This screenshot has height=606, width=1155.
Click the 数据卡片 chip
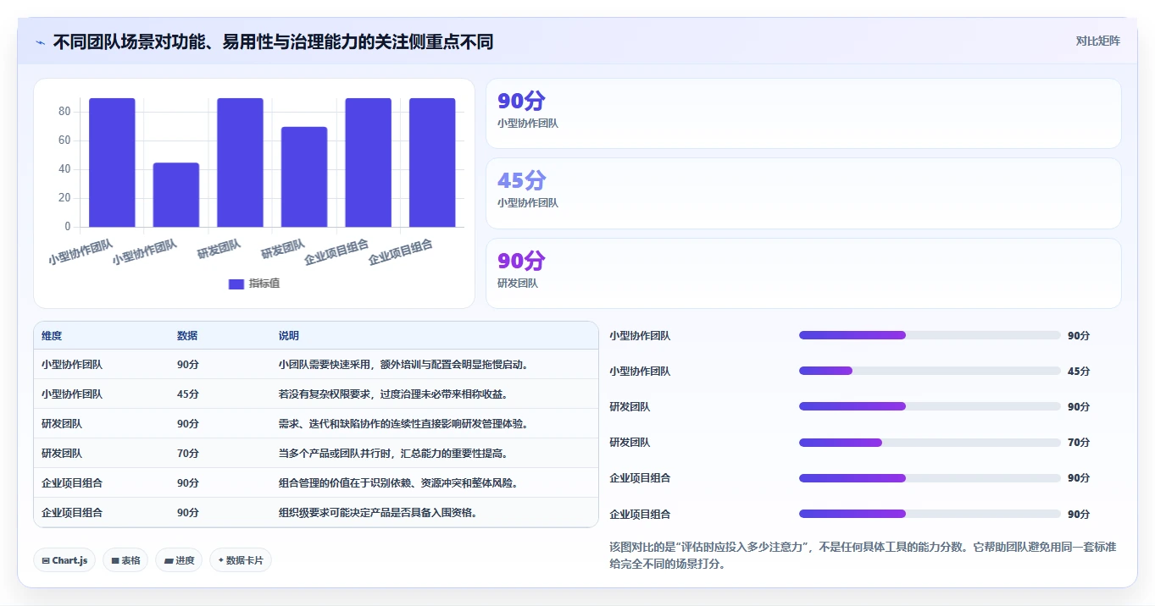(241, 560)
